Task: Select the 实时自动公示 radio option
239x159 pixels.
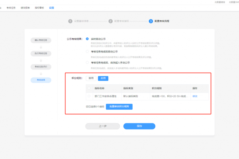Action: point(88,39)
